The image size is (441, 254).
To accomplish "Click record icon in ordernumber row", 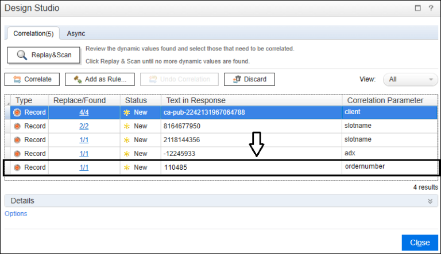I will click(x=17, y=167).
